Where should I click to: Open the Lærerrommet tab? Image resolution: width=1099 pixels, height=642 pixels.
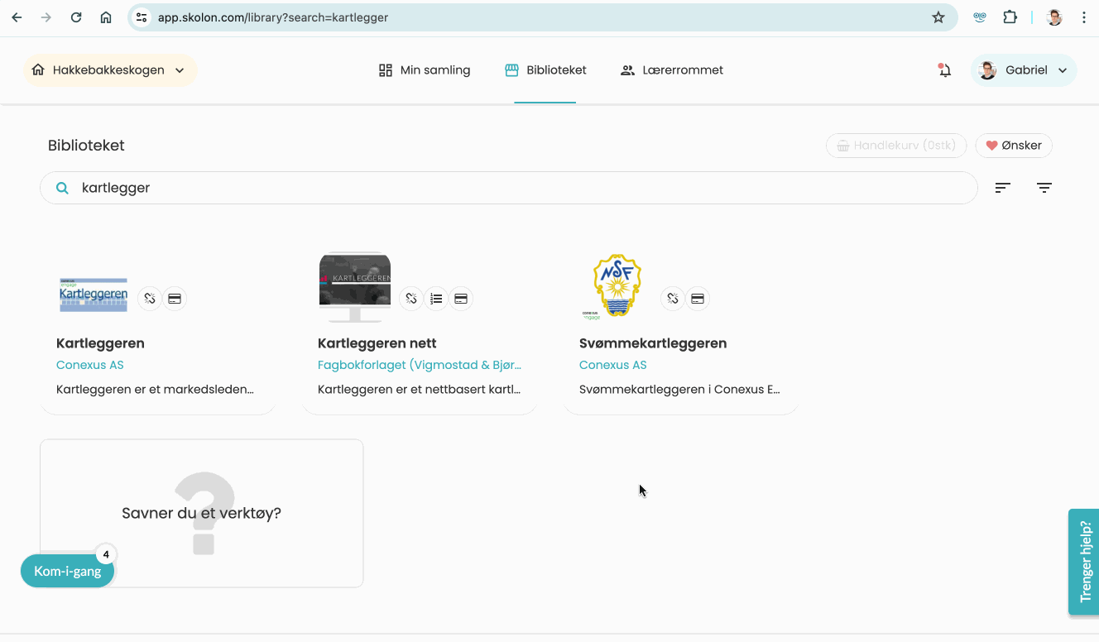tap(672, 70)
